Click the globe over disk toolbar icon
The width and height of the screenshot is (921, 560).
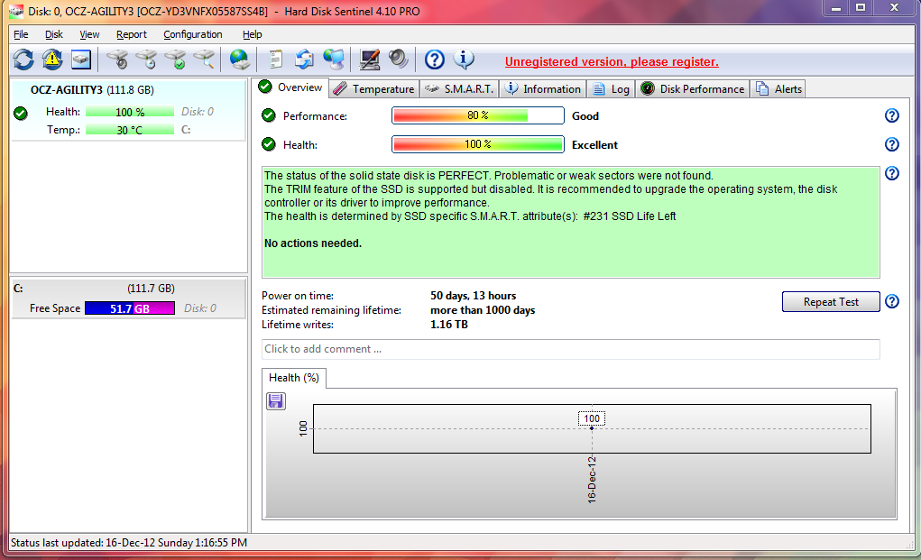pos(240,60)
